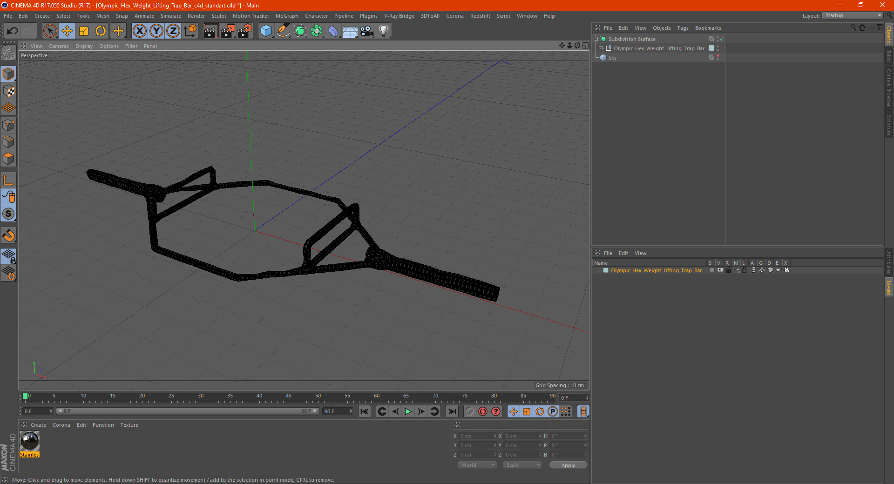Open the Layout dropdown showing Startup
894x484 pixels.
[853, 15]
